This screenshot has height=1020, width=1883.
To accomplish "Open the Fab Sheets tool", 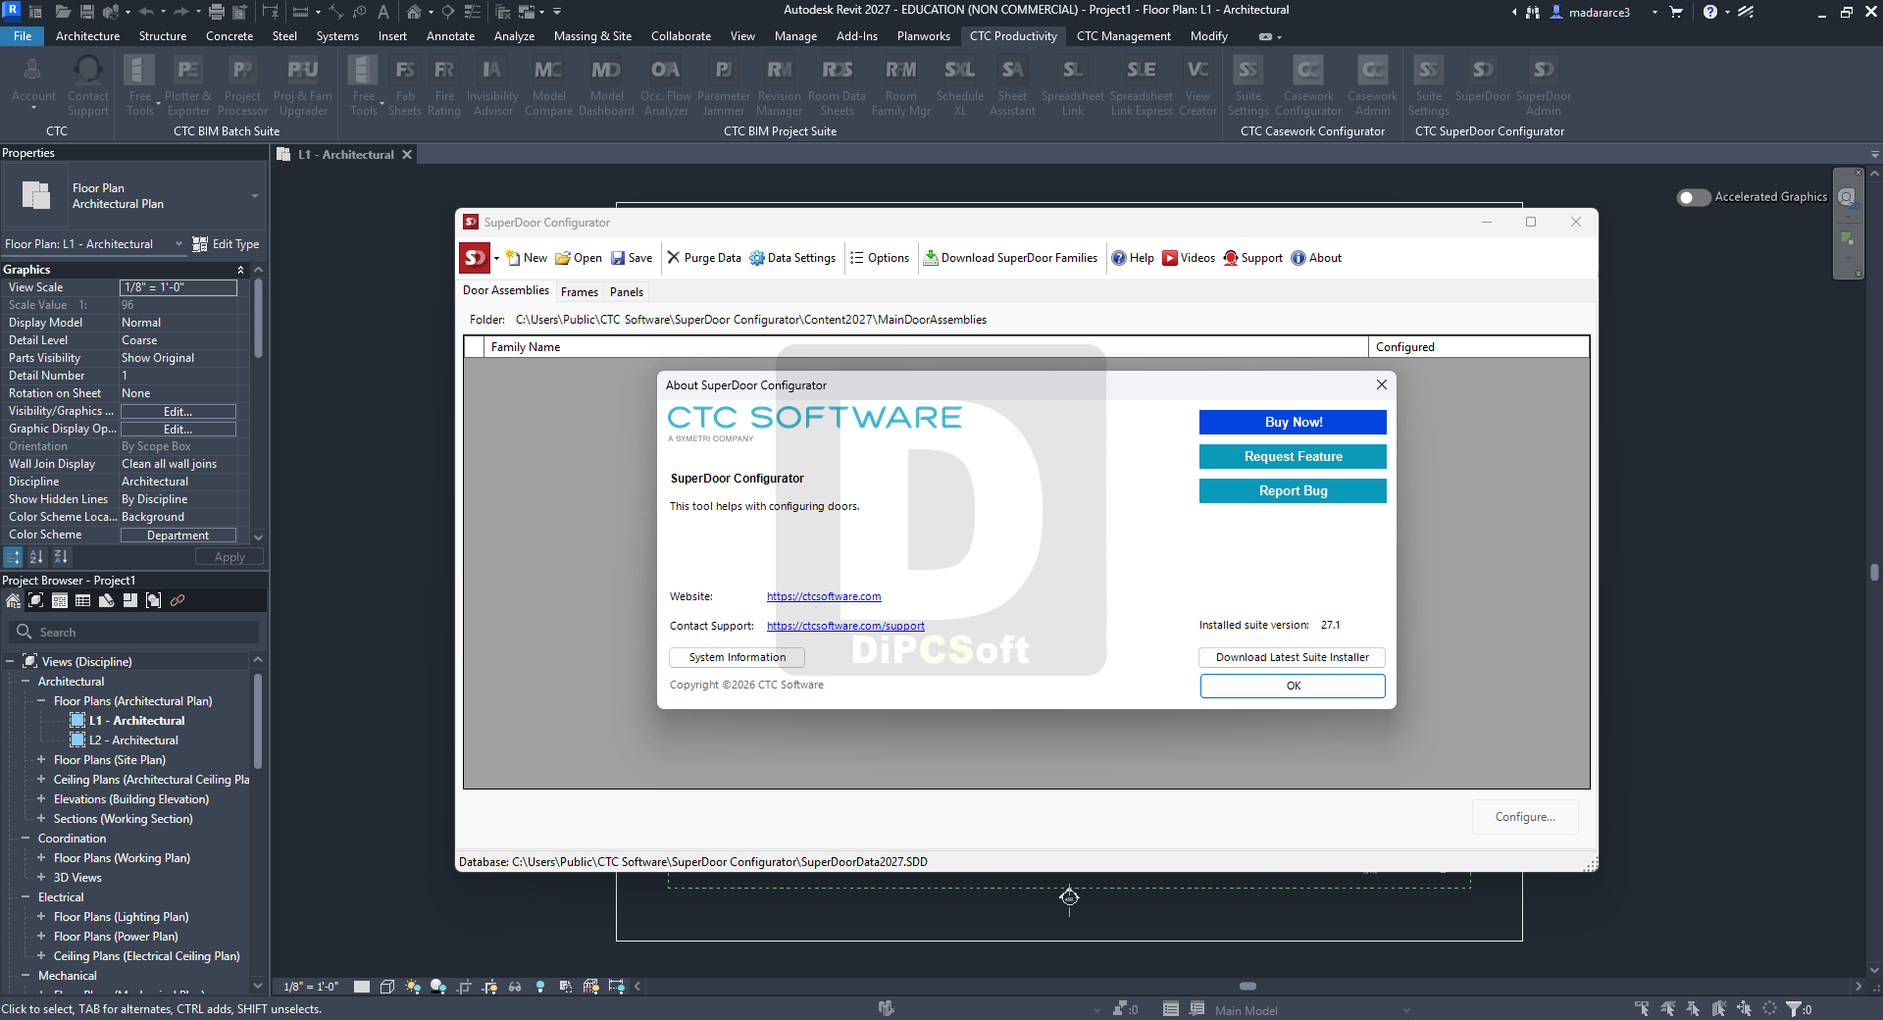I will 405,86.
